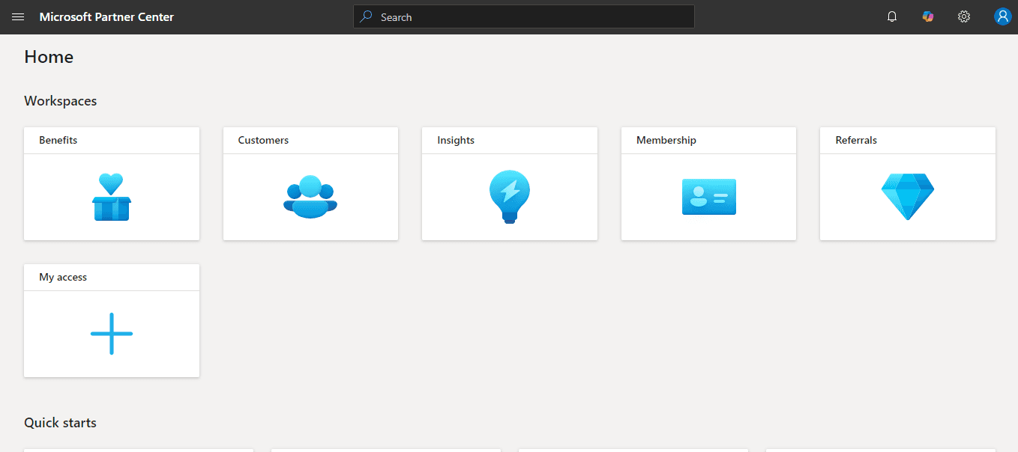Viewport: 1018px width, 452px height.
Task: Click the search magnifier icon
Action: pos(366,16)
